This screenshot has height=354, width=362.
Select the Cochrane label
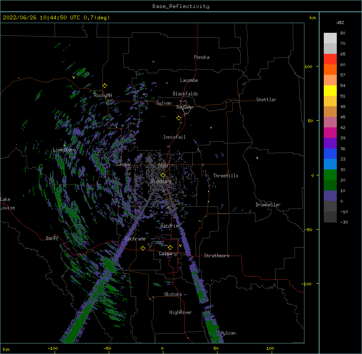(x=135, y=239)
